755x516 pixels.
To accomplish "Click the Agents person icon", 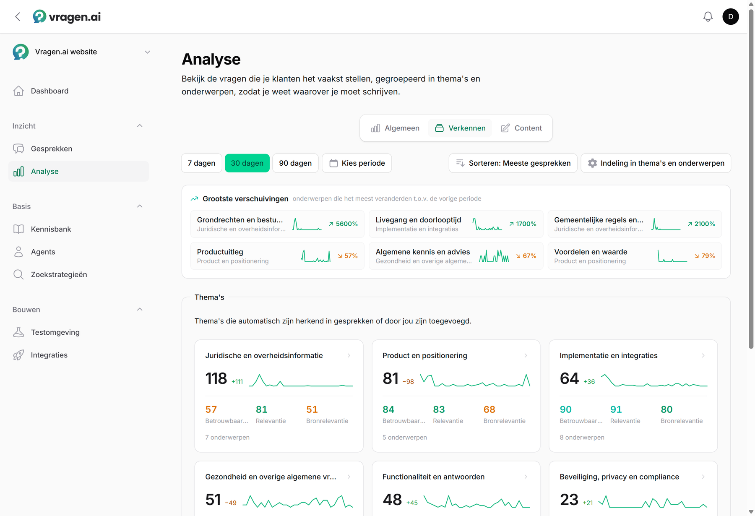I will pos(18,252).
